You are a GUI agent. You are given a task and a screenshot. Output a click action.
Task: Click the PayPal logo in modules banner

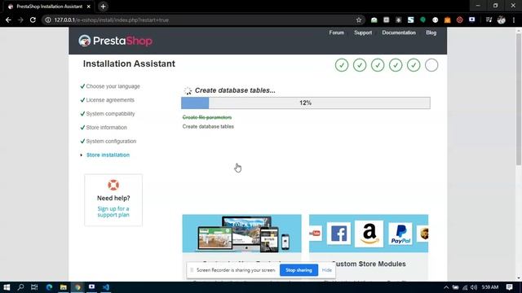pos(400,234)
